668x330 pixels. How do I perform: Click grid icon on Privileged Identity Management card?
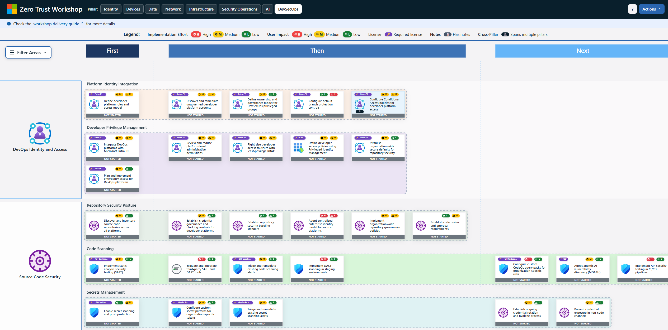299,148
